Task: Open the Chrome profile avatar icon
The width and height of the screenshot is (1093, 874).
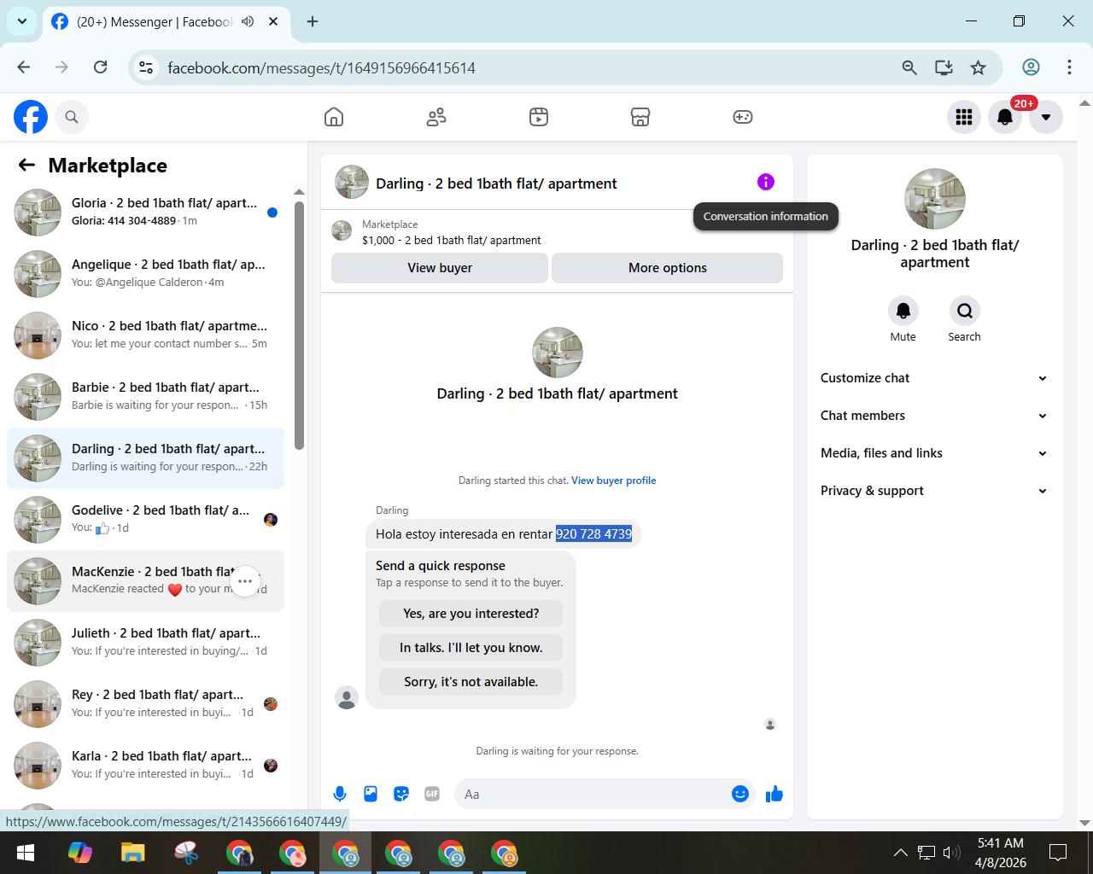Action: (x=1032, y=67)
